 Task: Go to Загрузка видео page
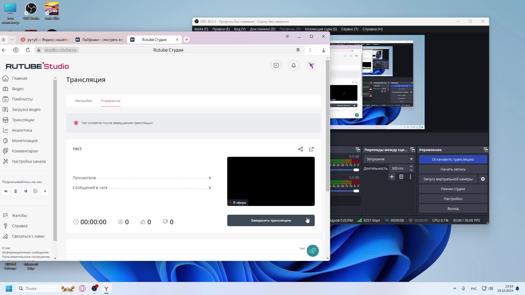(x=22, y=110)
